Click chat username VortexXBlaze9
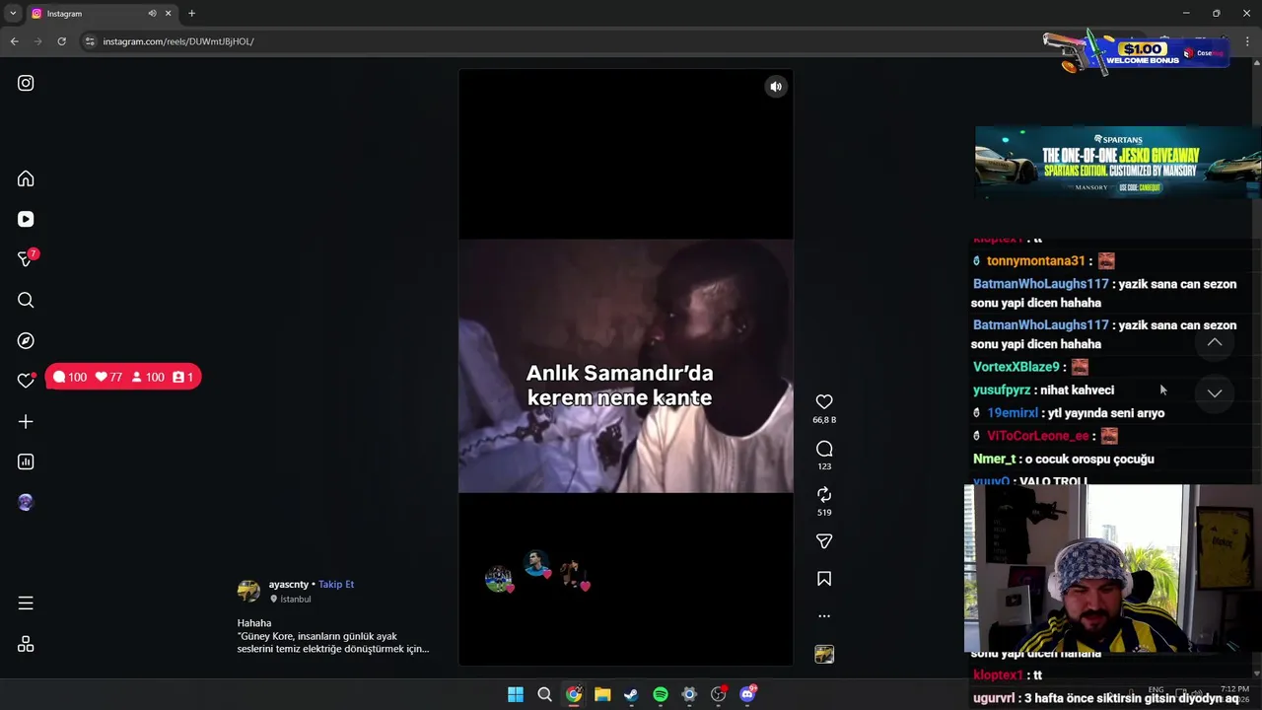Screen dimensions: 1262x710 pyautogui.click(x=1016, y=367)
